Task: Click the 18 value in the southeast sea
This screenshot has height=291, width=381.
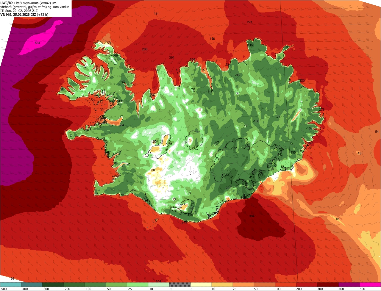Action: [337, 219]
